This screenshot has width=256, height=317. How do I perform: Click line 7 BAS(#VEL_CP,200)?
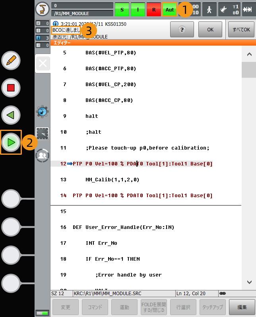111,84
